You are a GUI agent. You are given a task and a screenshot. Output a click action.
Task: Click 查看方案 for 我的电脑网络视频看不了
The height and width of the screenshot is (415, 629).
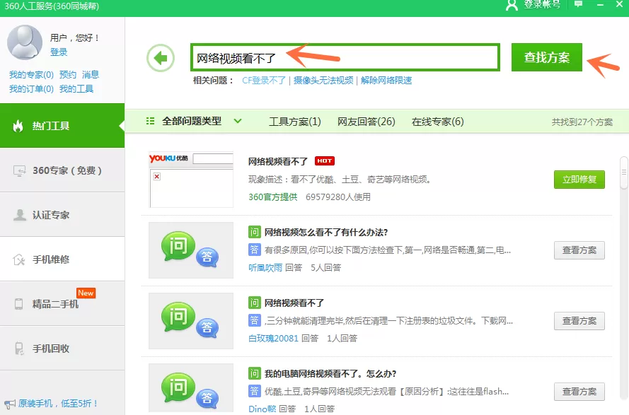(x=579, y=392)
